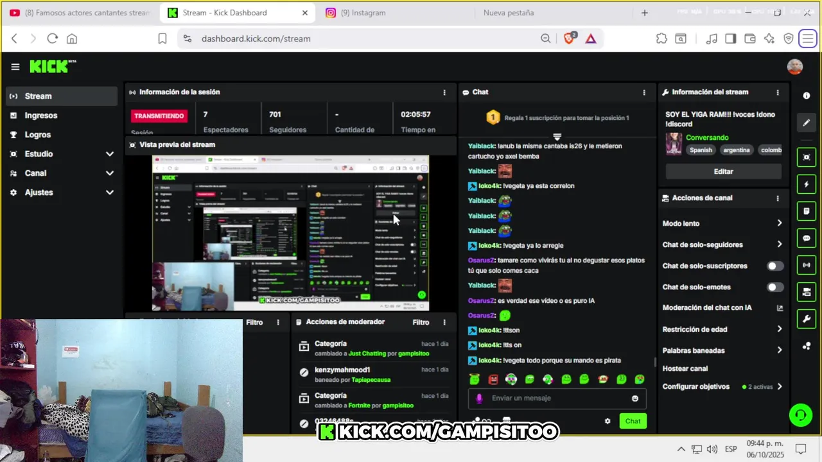822x462 pixels.
Task: Click Hostear canal action
Action: (x=685, y=368)
